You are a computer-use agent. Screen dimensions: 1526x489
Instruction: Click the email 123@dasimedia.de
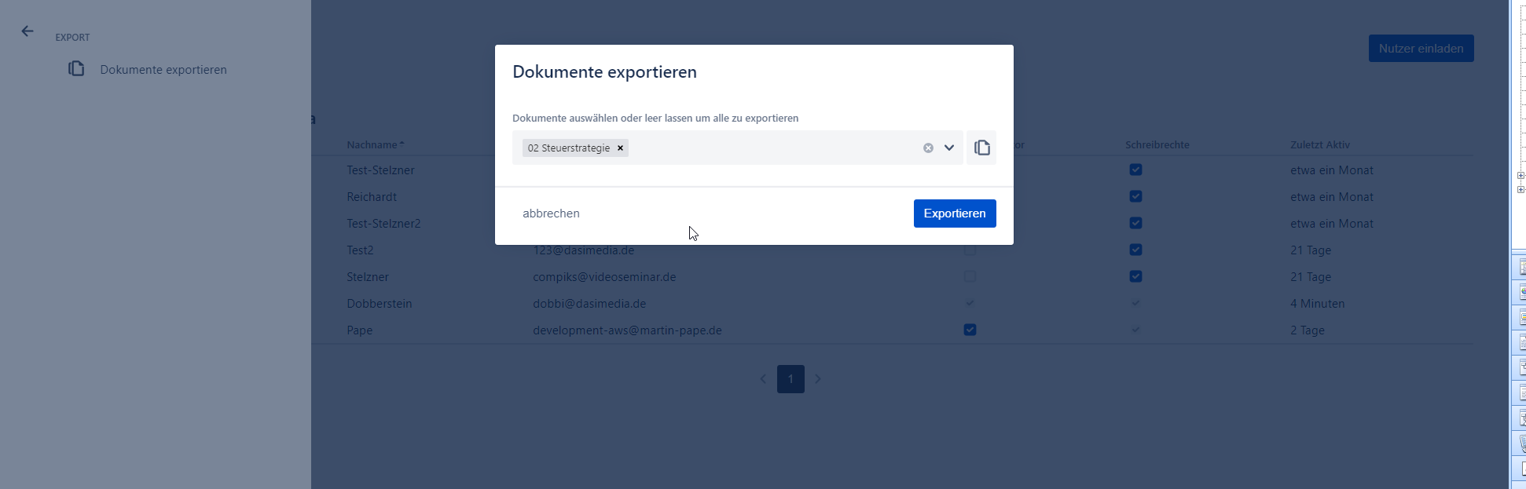(583, 250)
